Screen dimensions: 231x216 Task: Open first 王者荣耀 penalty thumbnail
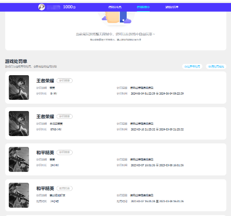19,87
